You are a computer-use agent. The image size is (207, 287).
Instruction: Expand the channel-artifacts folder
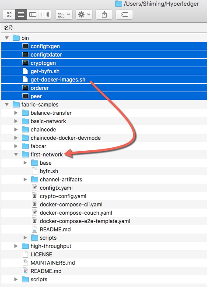[x=25, y=180]
